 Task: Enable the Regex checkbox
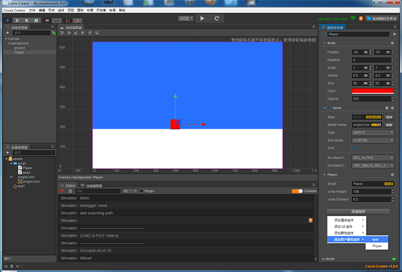click(141, 191)
